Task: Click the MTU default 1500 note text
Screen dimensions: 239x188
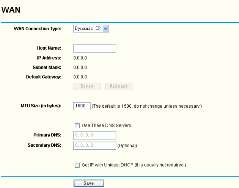Action: [x=147, y=106]
